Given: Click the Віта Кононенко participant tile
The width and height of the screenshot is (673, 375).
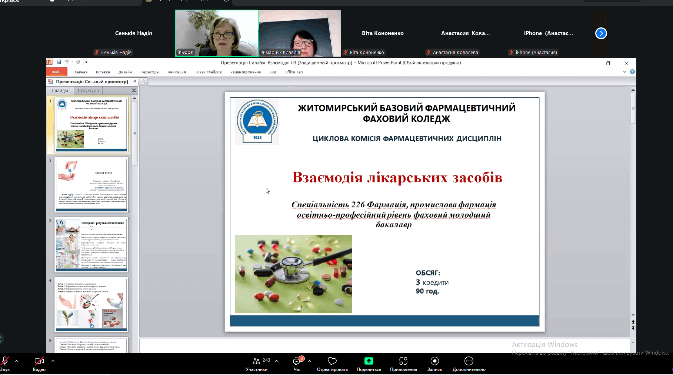Looking at the screenshot, I should pos(383,33).
